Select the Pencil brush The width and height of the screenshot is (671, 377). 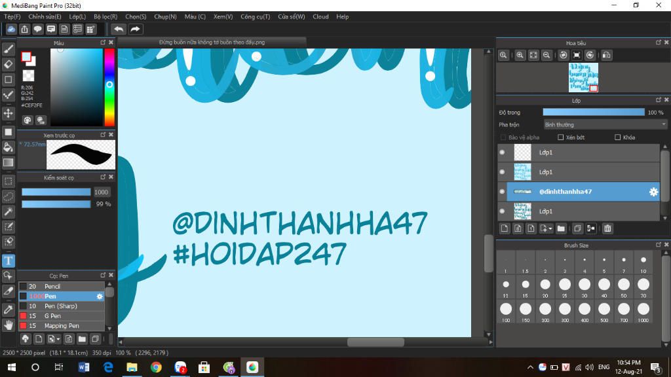62,287
